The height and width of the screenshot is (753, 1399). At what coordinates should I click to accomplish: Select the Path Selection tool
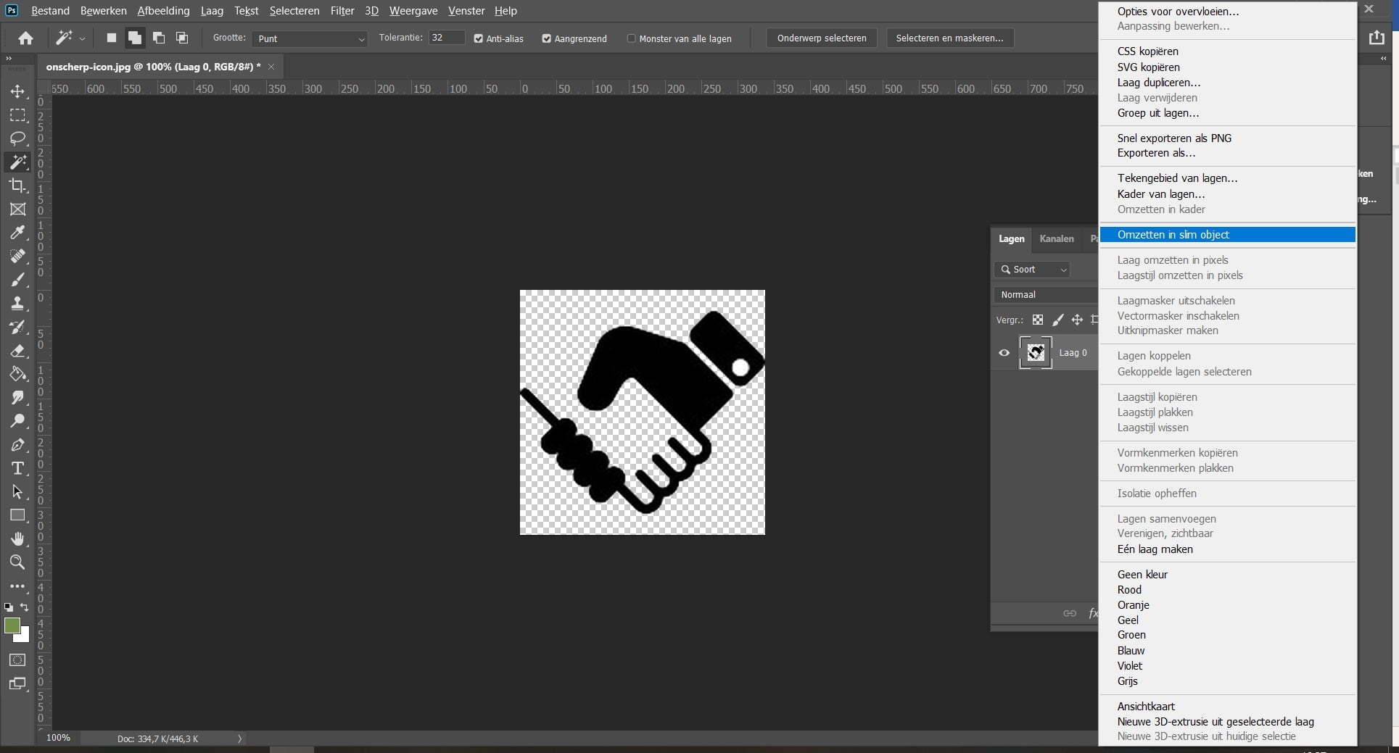(x=17, y=491)
